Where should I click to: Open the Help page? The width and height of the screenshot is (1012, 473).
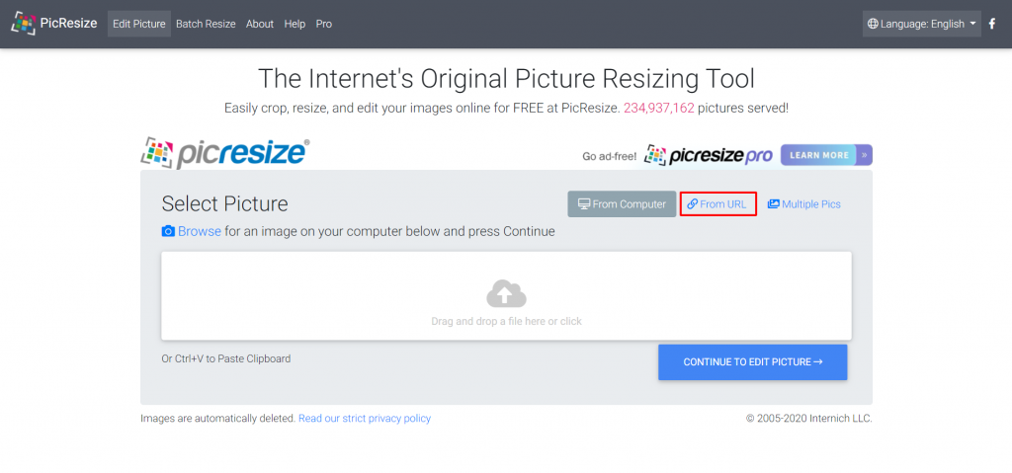[x=295, y=24]
